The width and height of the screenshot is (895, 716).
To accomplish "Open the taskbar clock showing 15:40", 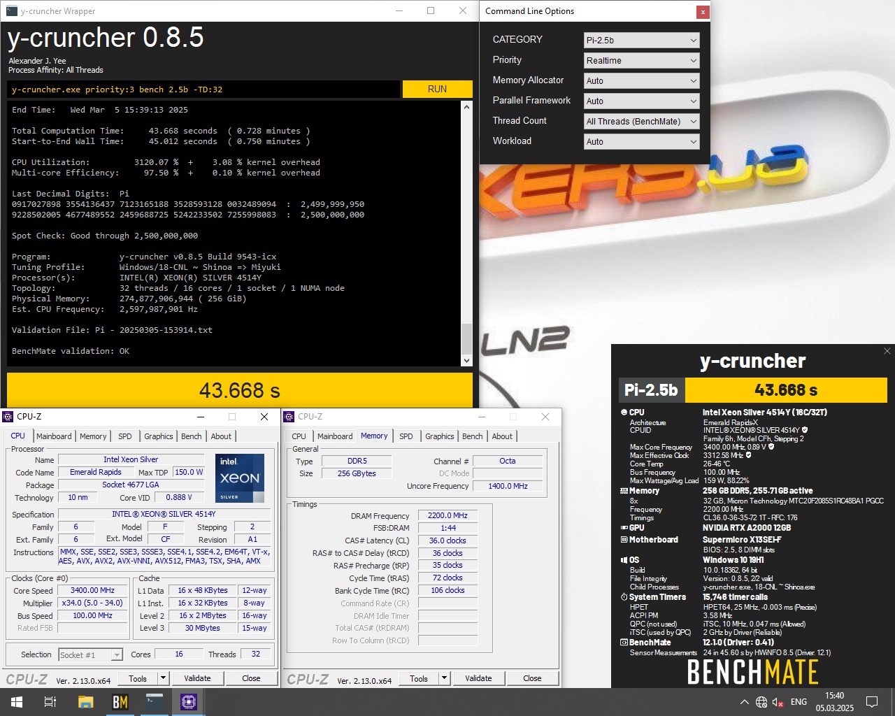I will (x=834, y=702).
